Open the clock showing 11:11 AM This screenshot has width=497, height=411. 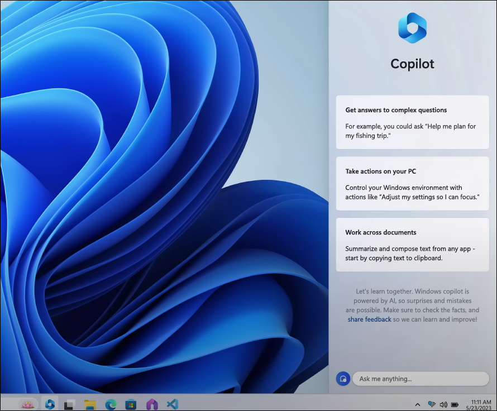(477, 404)
